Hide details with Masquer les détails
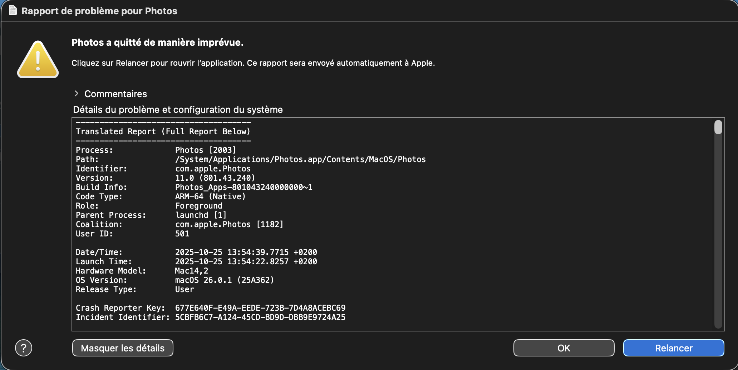 [123, 348]
